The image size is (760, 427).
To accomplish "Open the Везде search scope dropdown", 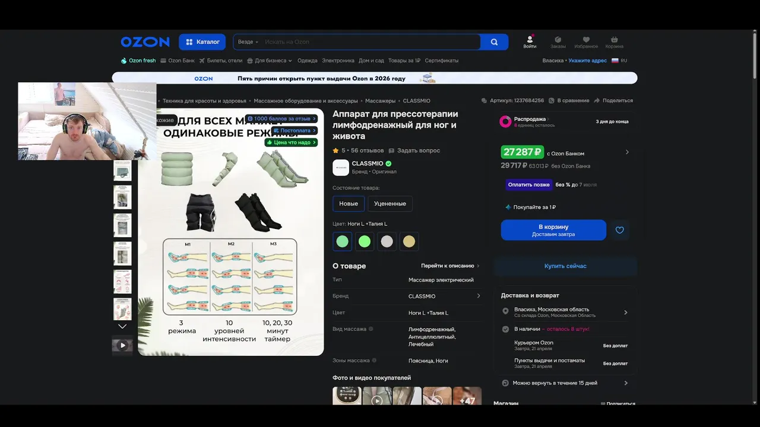I will 248,42.
